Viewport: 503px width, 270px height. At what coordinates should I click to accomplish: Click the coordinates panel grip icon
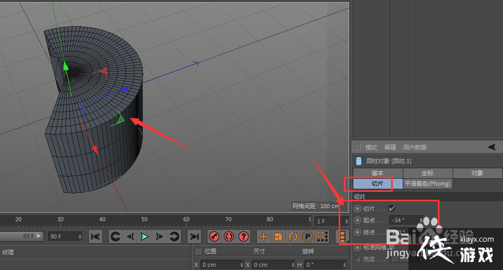tap(198, 251)
